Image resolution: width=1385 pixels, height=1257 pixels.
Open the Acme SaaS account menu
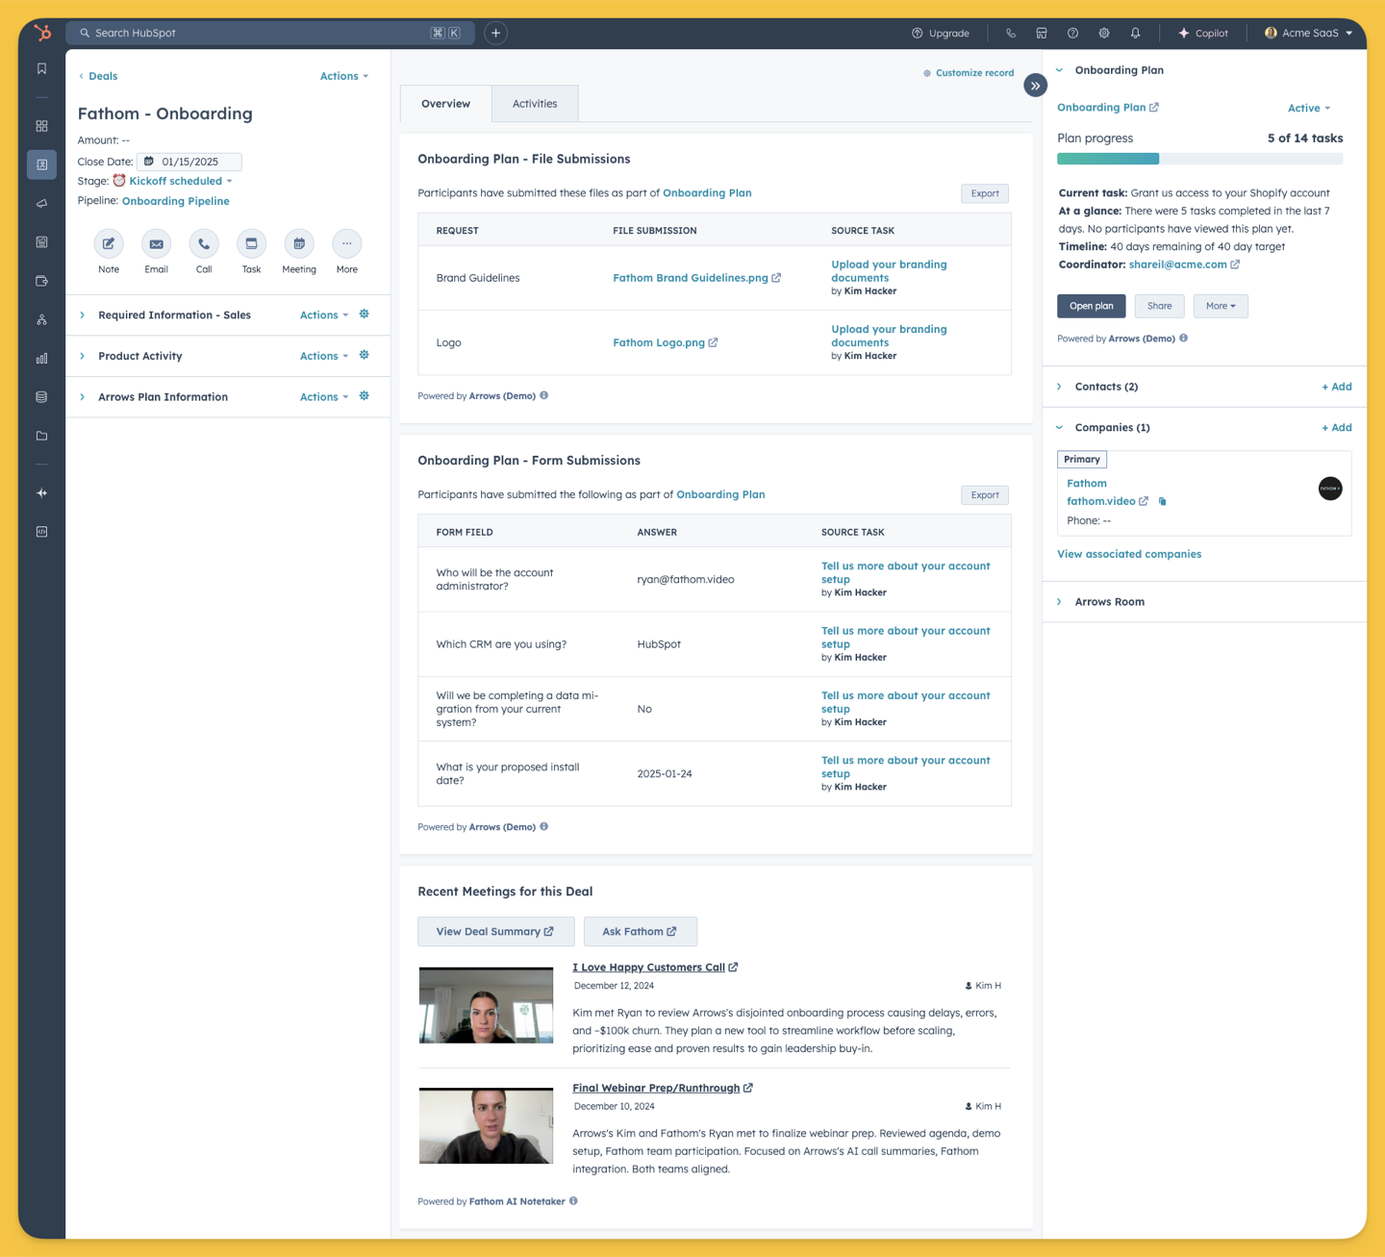(1308, 33)
